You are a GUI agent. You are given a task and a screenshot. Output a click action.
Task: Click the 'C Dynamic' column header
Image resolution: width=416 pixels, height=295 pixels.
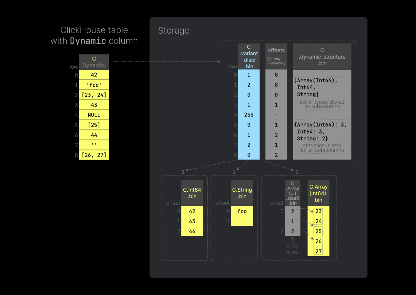tap(94, 62)
